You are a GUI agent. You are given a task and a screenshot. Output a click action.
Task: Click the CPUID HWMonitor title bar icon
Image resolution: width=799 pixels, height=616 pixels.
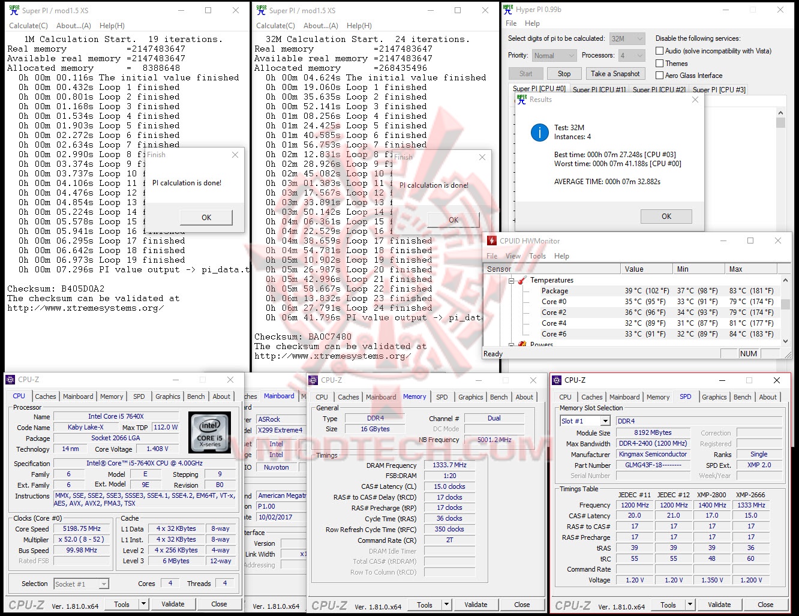tap(492, 241)
